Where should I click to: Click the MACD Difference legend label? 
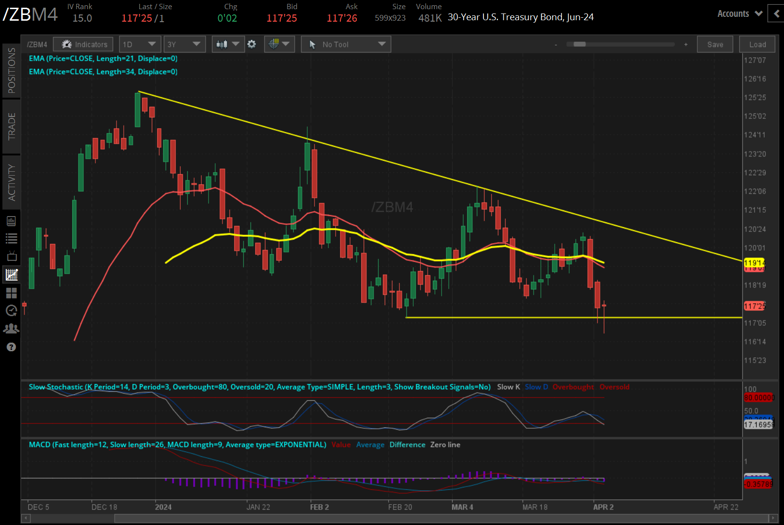pos(407,445)
